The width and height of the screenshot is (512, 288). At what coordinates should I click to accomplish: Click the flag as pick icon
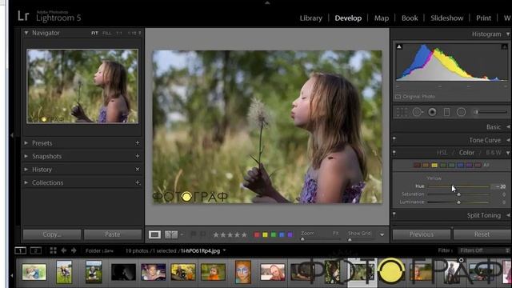coord(194,234)
